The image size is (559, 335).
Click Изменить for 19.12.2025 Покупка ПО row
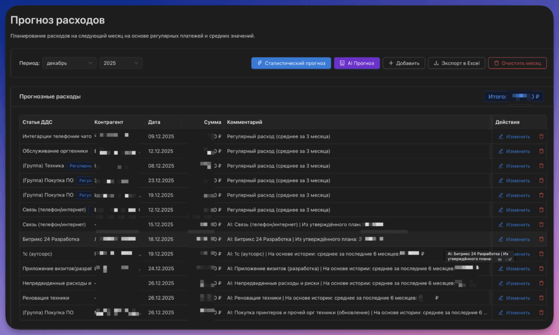click(514, 195)
